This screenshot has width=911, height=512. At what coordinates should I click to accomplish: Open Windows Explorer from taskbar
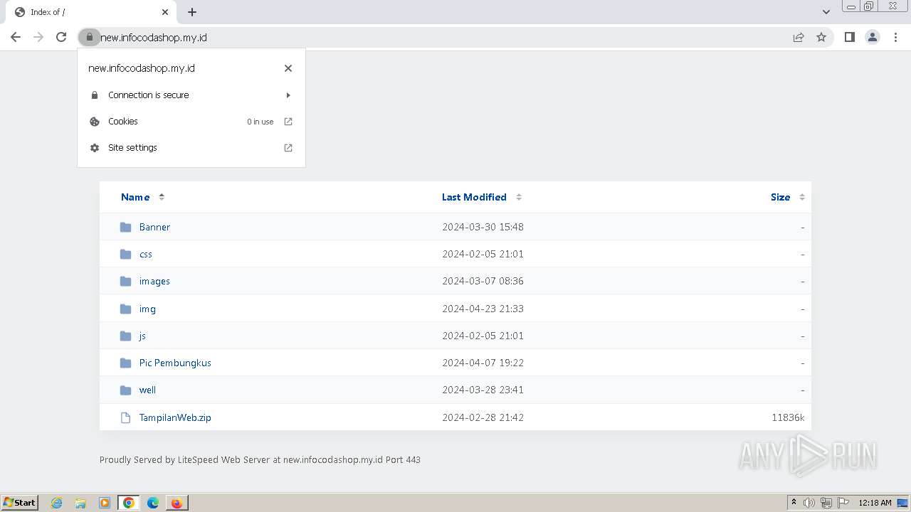pos(80,503)
